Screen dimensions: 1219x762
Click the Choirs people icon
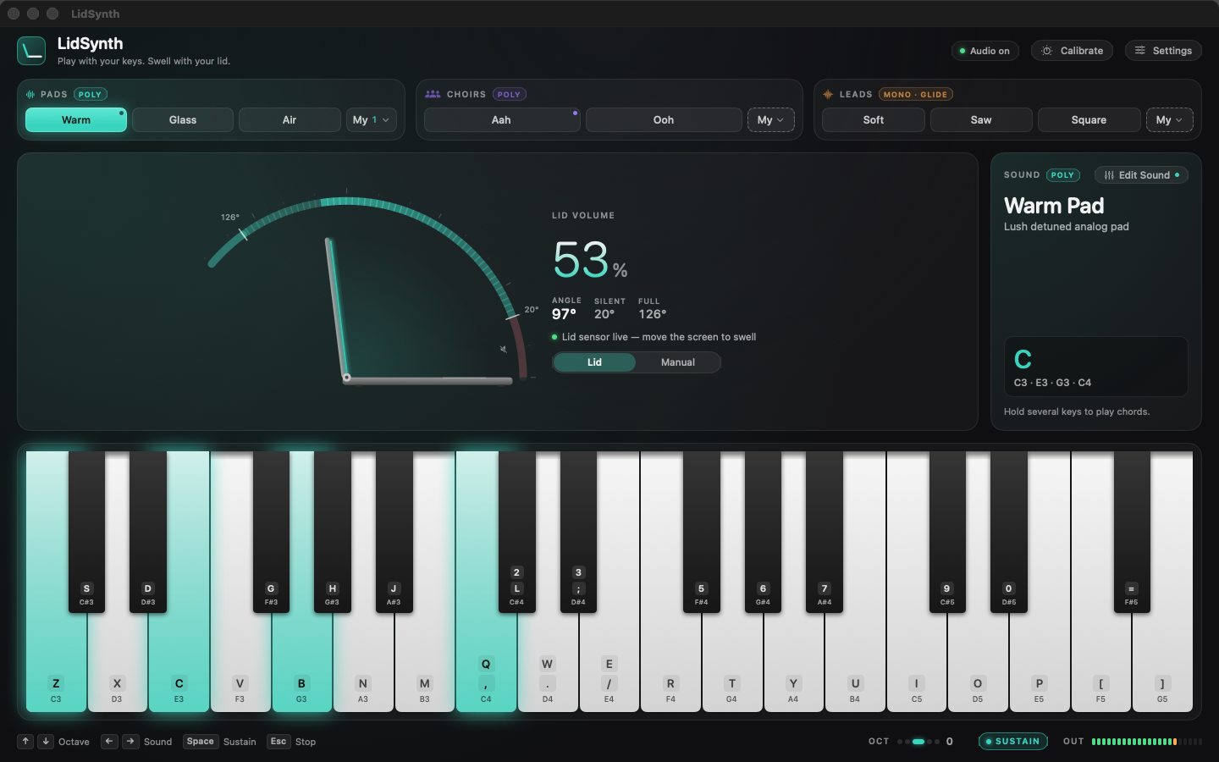433,95
